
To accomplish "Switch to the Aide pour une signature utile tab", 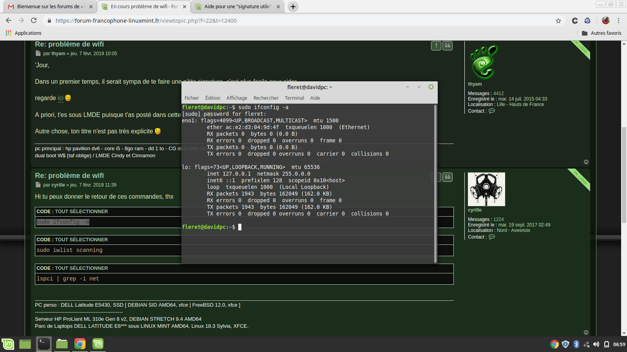I will (237, 7).
